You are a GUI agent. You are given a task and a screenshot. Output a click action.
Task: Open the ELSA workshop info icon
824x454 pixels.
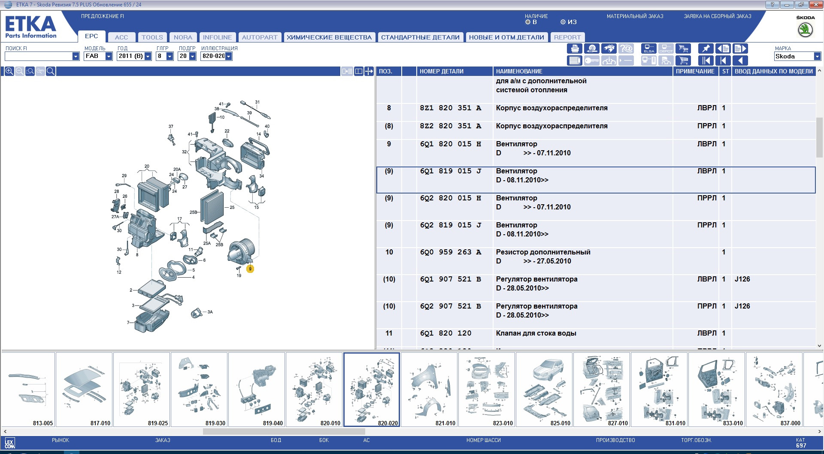pos(649,48)
